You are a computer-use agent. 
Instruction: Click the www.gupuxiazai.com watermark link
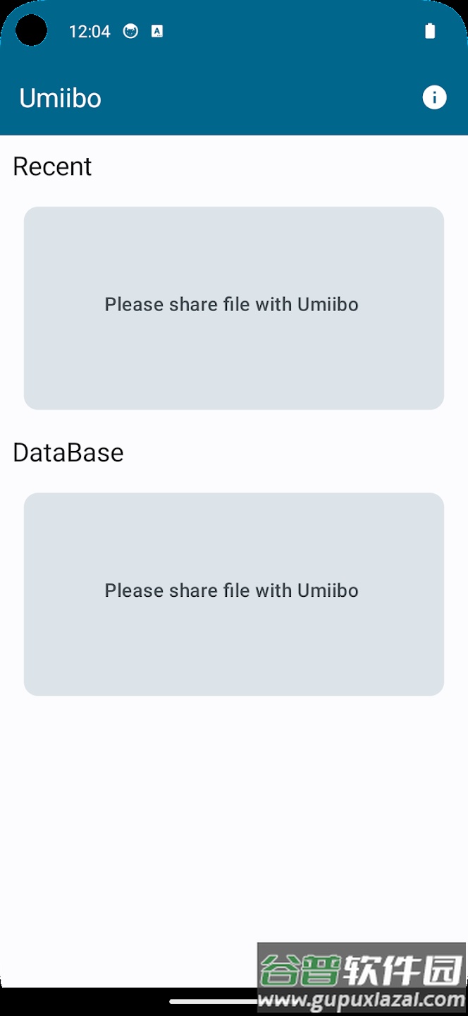361,999
